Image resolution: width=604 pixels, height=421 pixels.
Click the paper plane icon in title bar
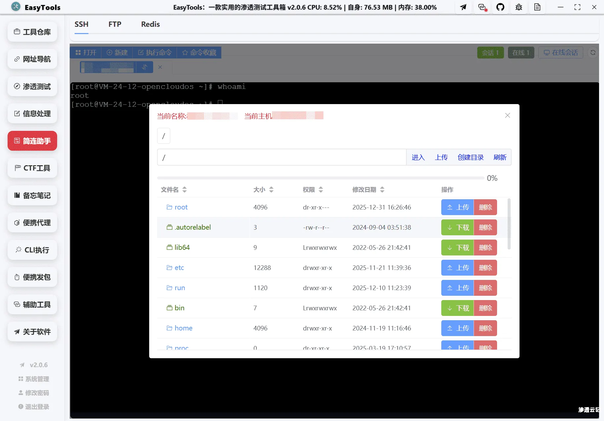463,7
